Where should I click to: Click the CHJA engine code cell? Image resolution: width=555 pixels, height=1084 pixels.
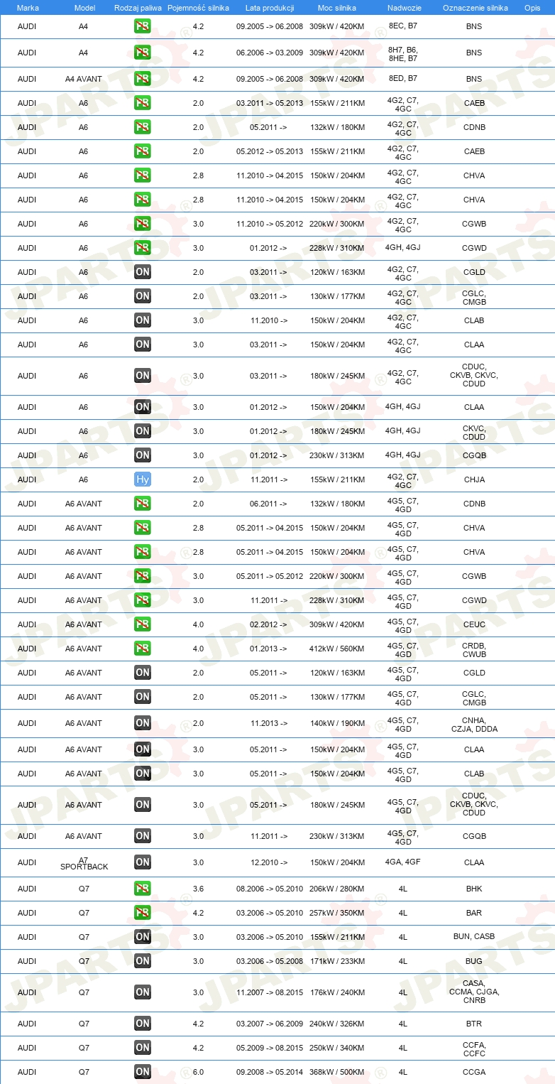pyautogui.click(x=474, y=479)
